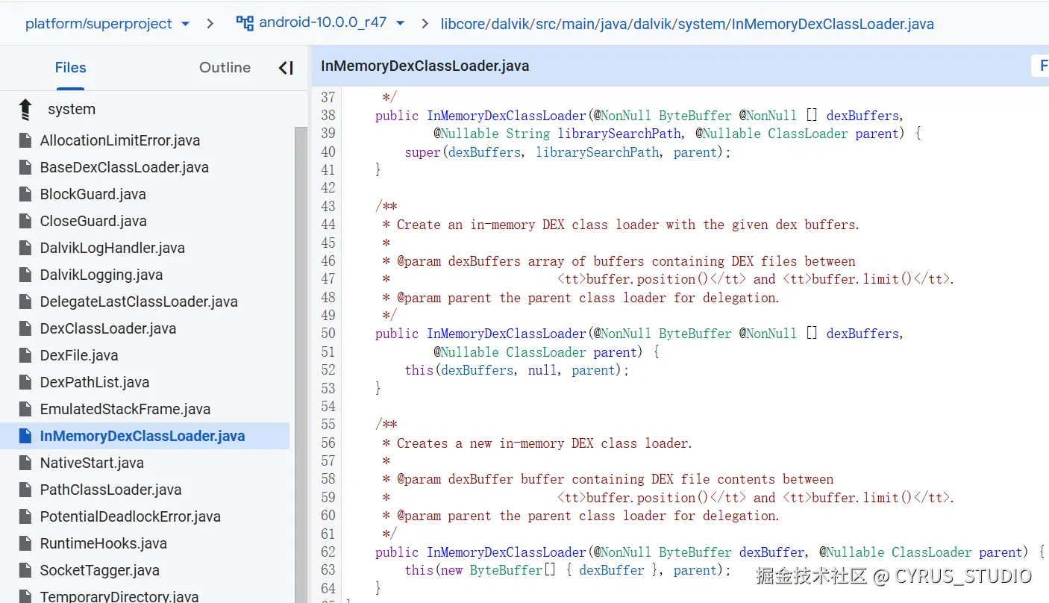Click the file list vertical scrollbar
Image resolution: width=1049 pixels, height=603 pixels.
point(301,364)
